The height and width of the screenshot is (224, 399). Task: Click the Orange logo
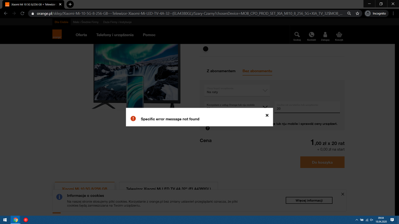coord(57,34)
